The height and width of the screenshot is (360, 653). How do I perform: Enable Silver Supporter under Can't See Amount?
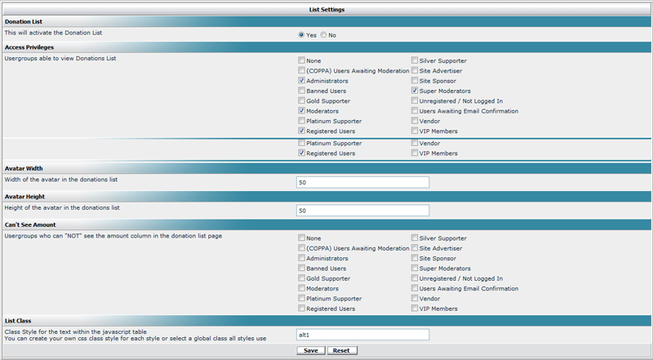click(415, 238)
